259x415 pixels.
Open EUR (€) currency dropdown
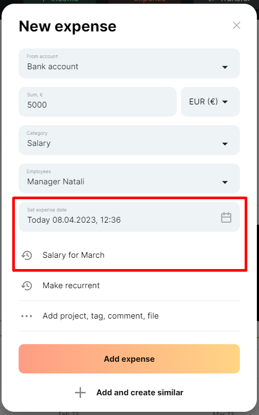click(x=210, y=102)
